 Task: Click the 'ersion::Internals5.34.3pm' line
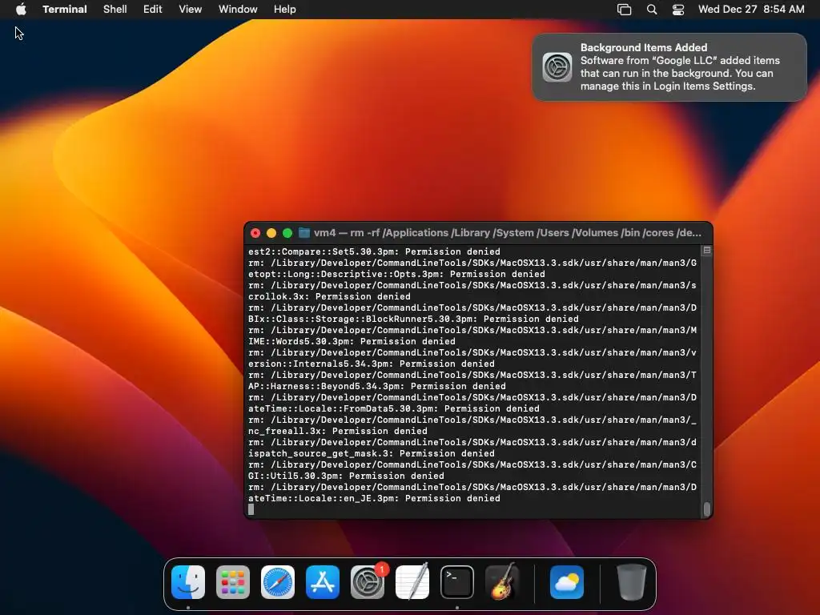pyautogui.click(x=372, y=364)
